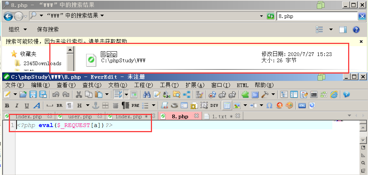
Task: Click the Explorer back navigation button
Action: point(8,16)
